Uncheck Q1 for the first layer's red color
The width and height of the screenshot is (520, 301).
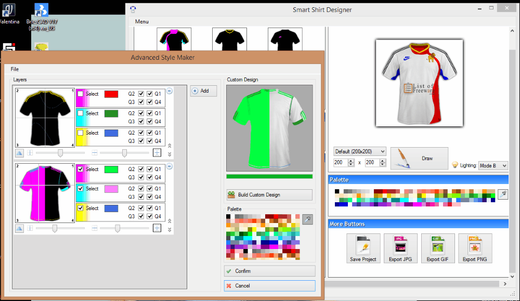[150, 94]
